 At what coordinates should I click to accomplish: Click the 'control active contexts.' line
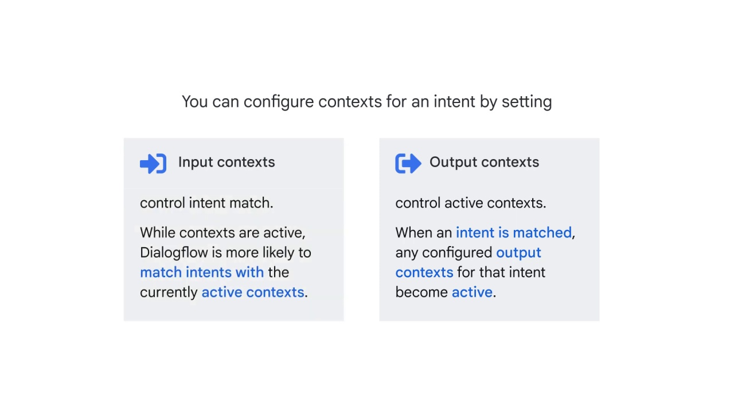(471, 203)
